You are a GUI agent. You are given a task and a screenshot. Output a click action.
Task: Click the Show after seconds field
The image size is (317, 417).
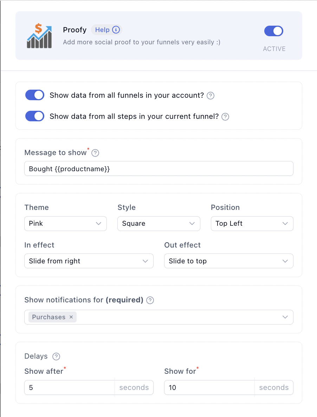pyautogui.click(x=69, y=387)
